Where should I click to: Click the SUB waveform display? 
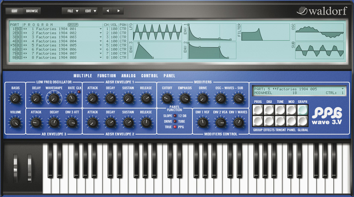[x=319, y=50]
